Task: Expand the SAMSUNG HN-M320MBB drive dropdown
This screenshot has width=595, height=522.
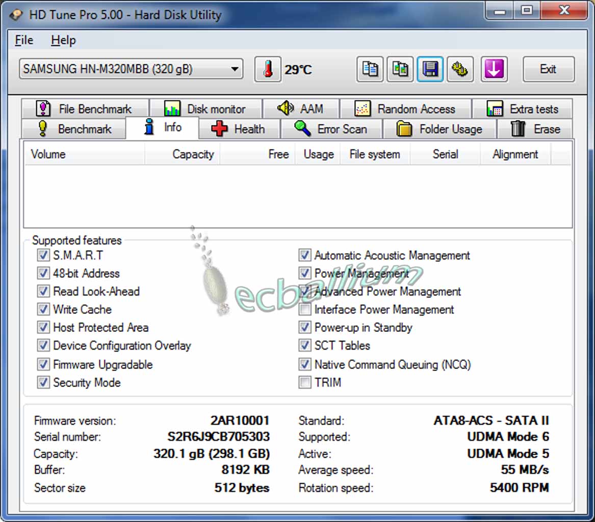Action: (x=234, y=69)
